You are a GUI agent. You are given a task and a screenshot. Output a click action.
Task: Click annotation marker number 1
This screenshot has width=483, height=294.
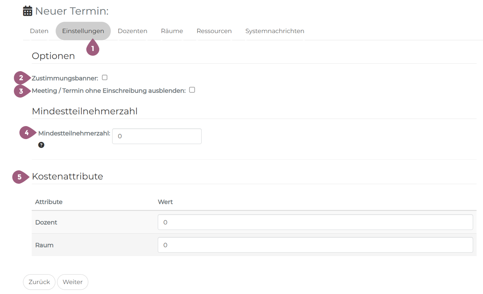tap(93, 49)
